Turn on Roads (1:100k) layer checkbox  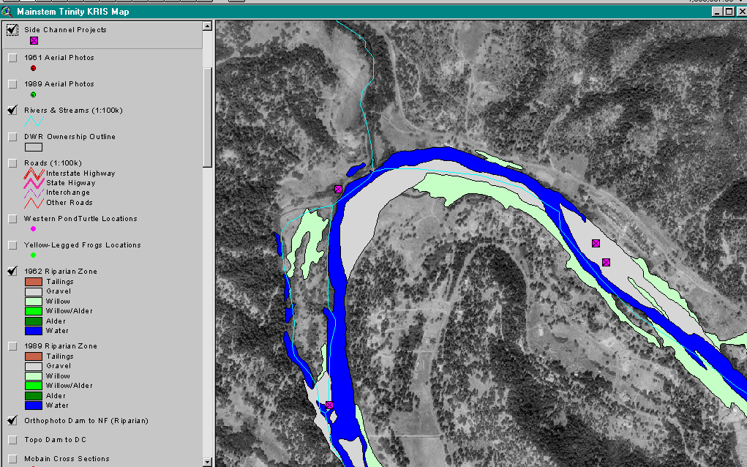[x=13, y=163]
